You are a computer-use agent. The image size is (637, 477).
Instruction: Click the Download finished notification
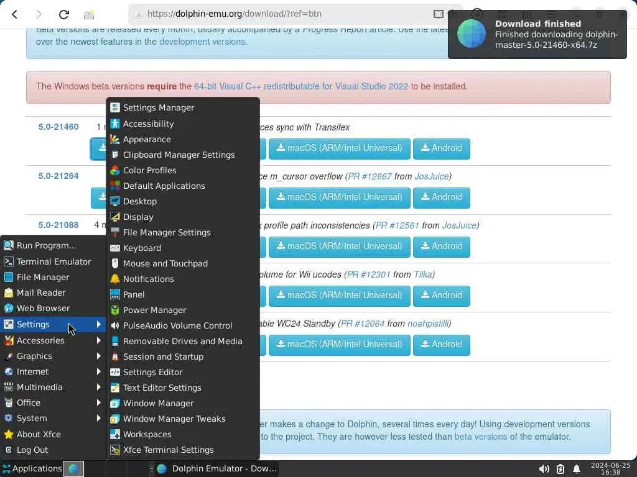[x=537, y=34]
